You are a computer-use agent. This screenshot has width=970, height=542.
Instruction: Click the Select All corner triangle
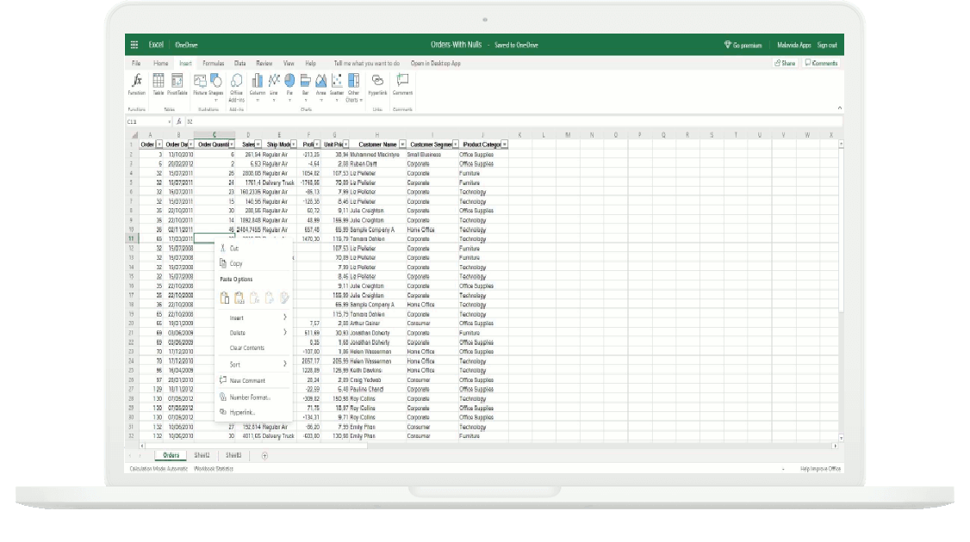click(134, 135)
